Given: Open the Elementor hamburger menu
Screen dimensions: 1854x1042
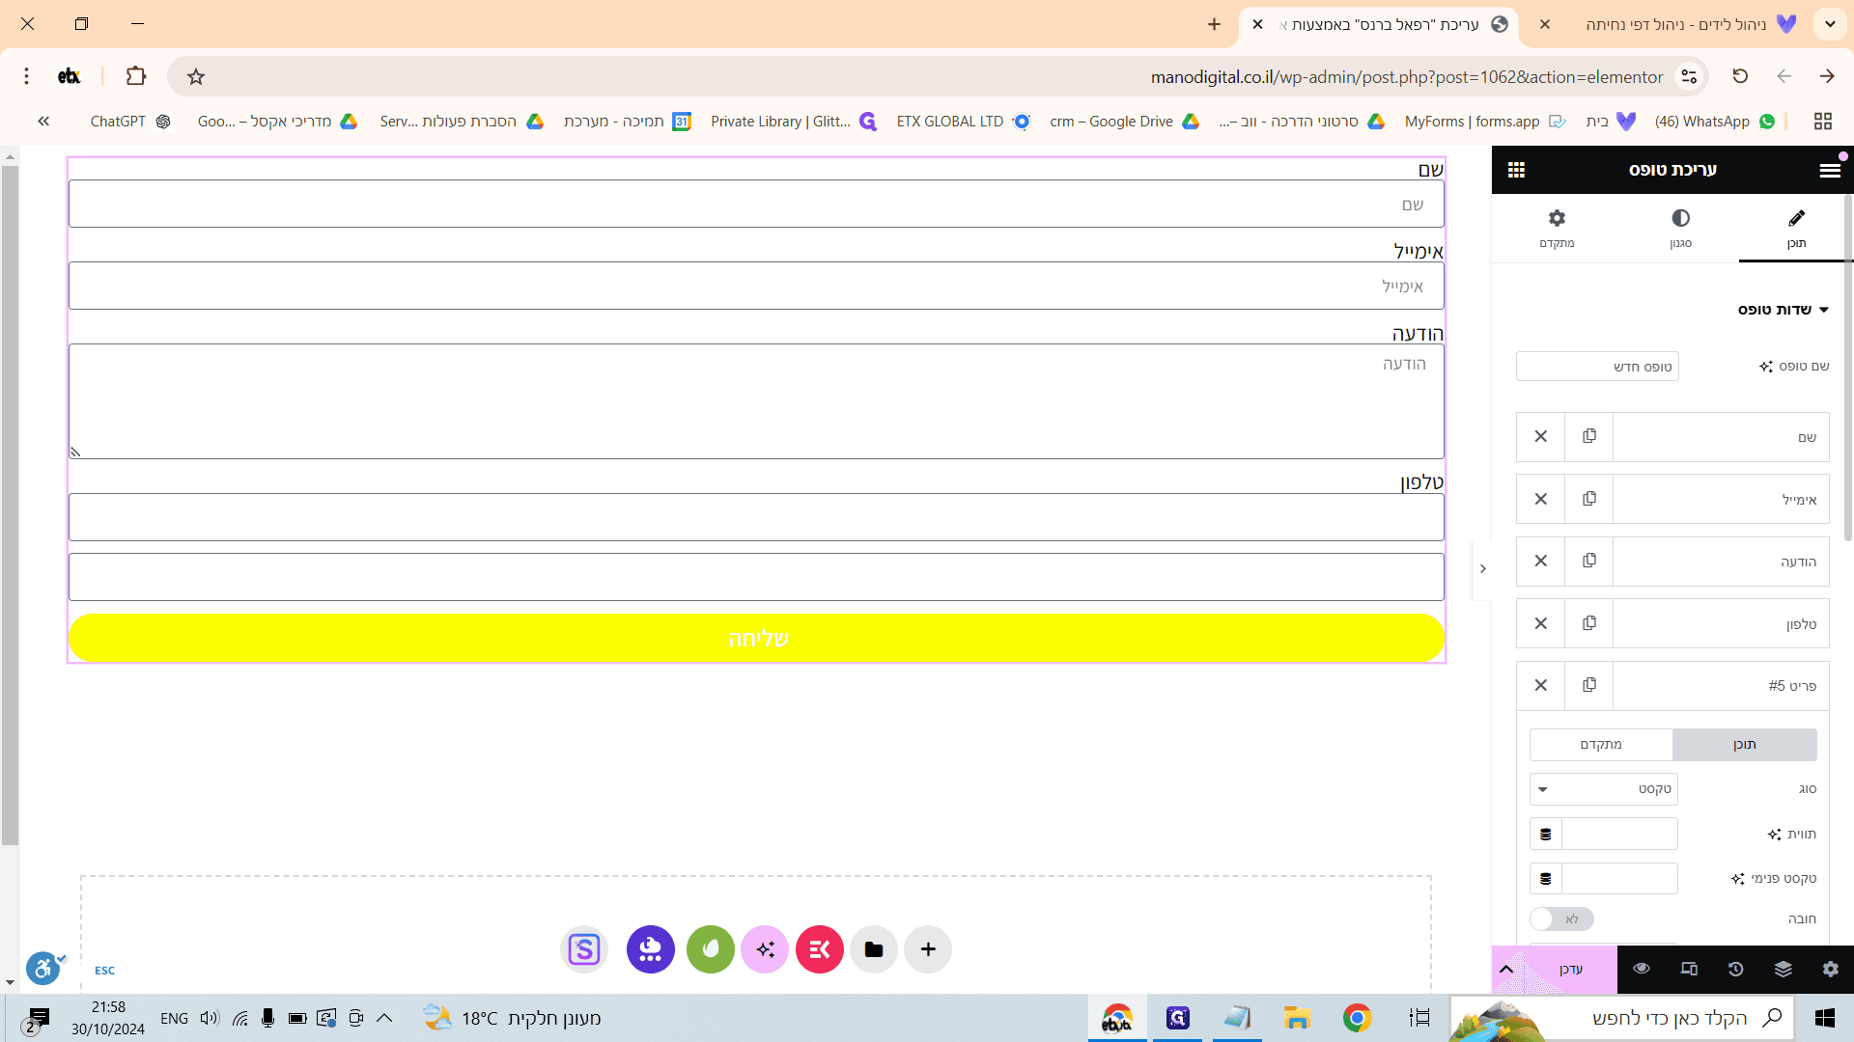Looking at the screenshot, I should click(x=1829, y=170).
